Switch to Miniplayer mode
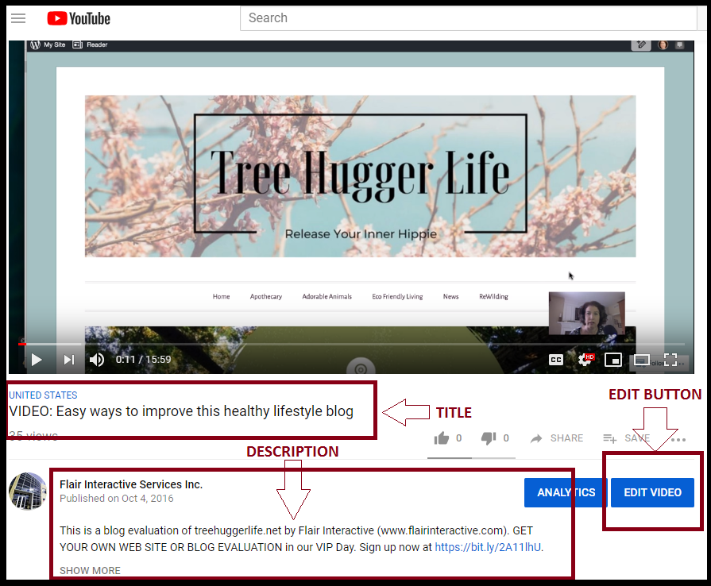The width and height of the screenshot is (711, 586). click(x=613, y=359)
